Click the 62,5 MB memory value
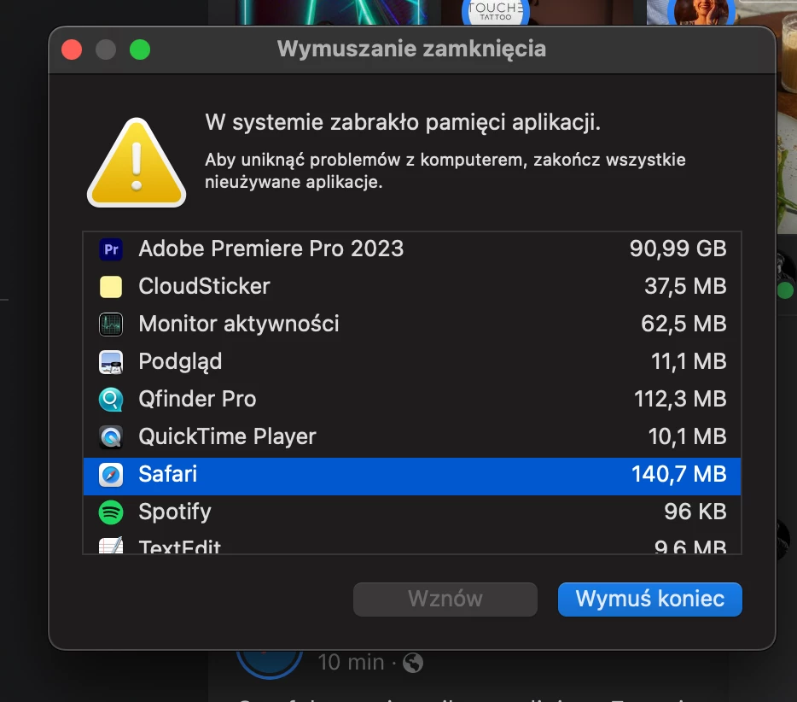The image size is (797, 702). (x=684, y=324)
